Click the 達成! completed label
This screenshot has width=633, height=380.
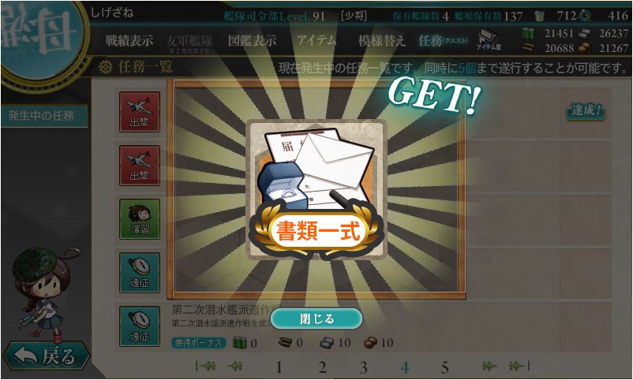point(586,110)
